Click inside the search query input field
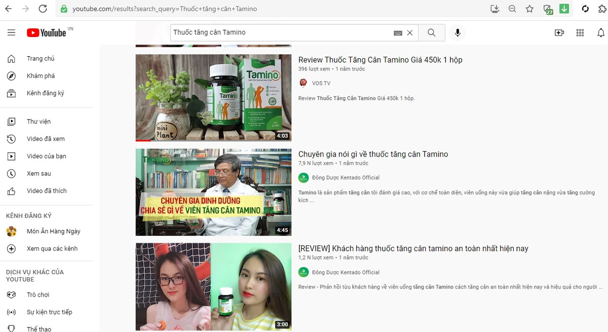Screen dimensions: 608x332 click(x=279, y=32)
